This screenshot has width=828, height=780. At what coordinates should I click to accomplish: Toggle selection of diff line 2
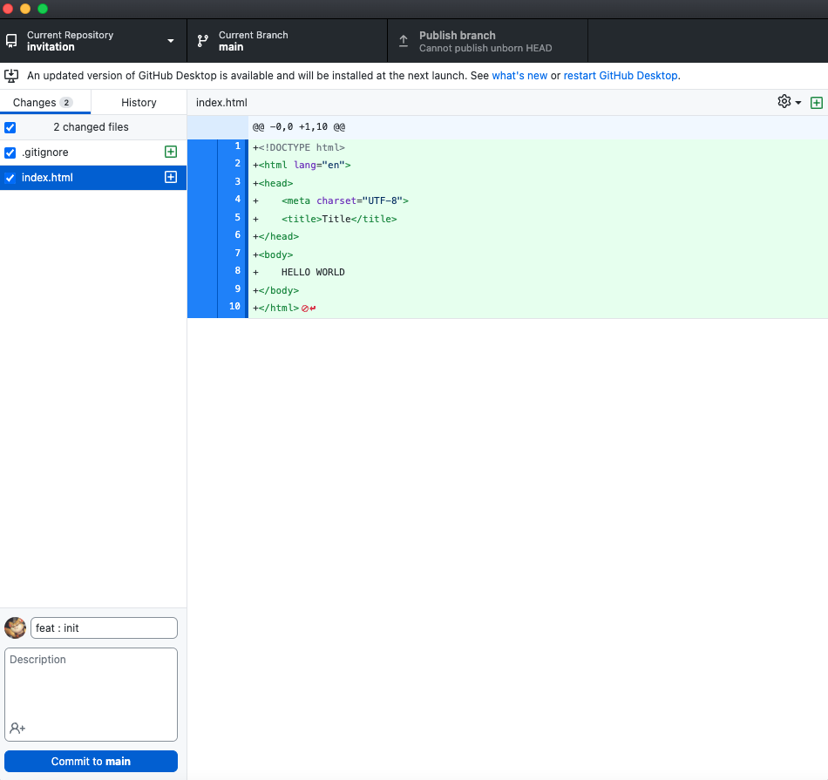point(218,164)
